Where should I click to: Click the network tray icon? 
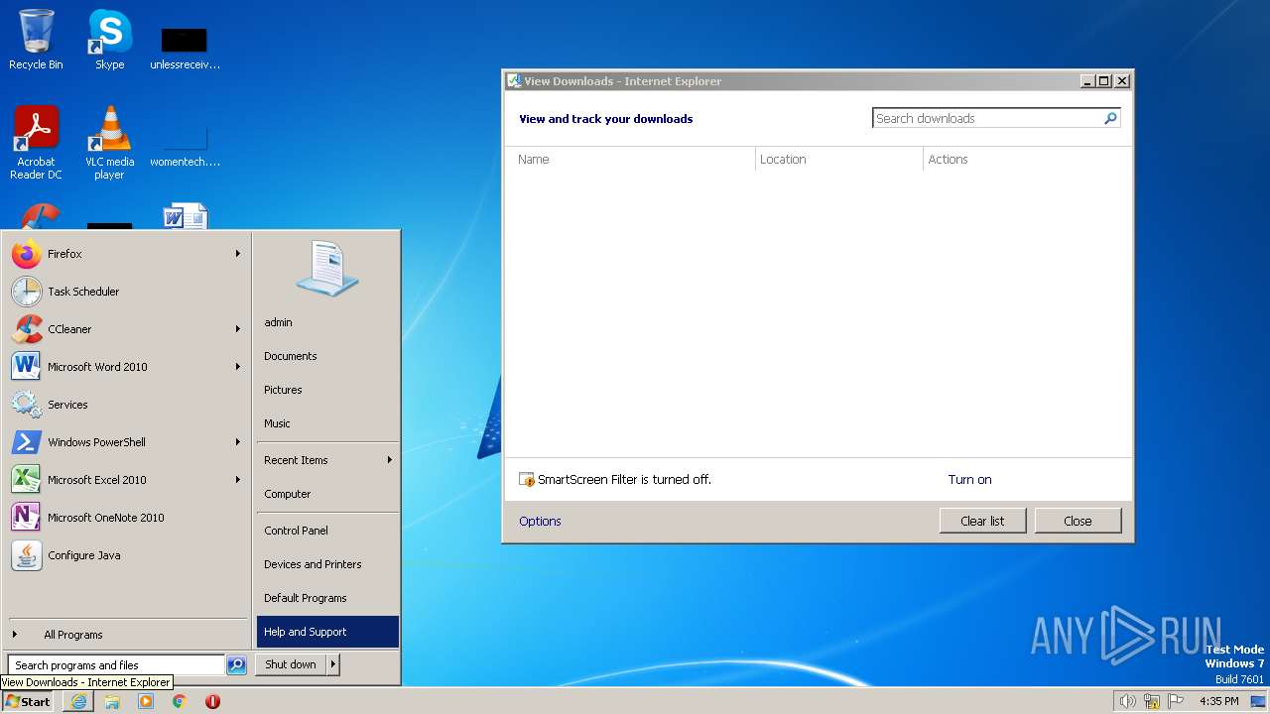tap(1152, 701)
